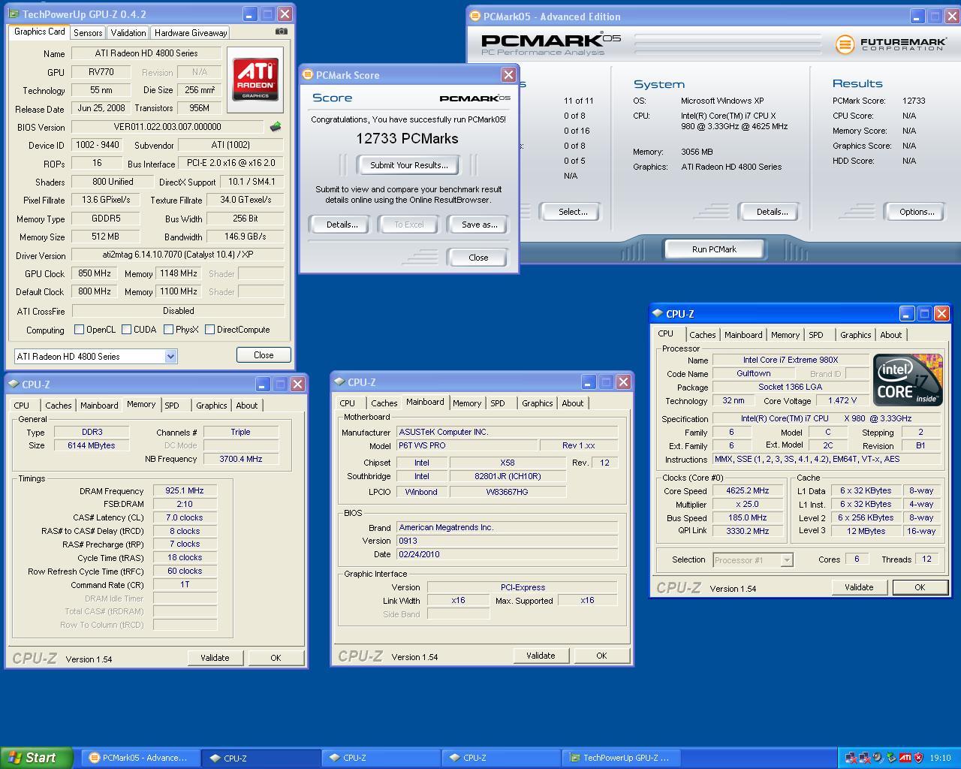Enable the CUDA checkbox
Image resolution: width=961 pixels, height=769 pixels.
click(x=127, y=330)
